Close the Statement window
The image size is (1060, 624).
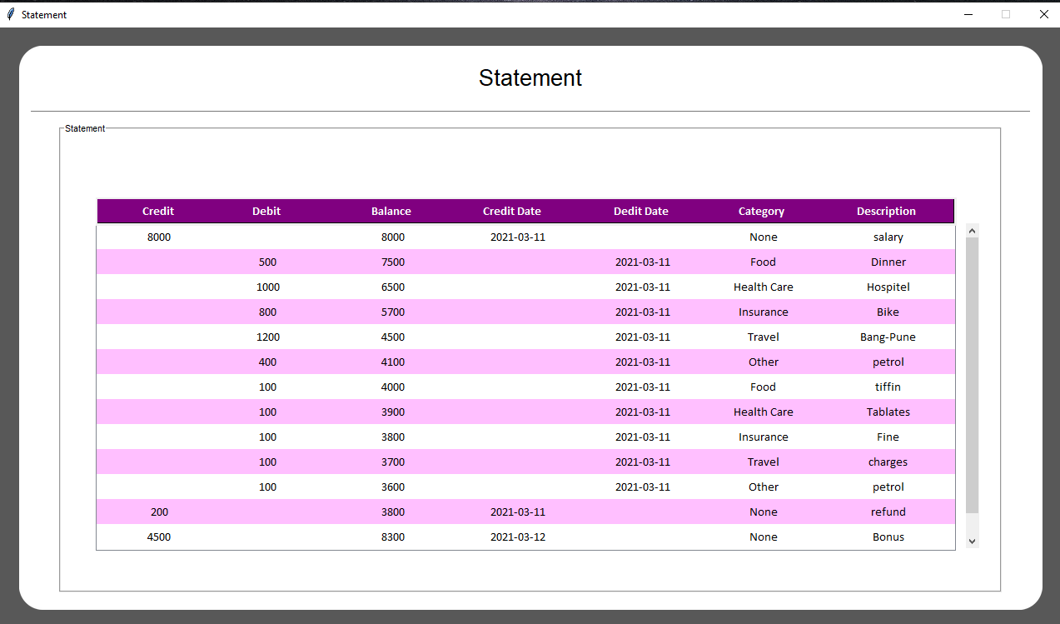[1043, 14]
